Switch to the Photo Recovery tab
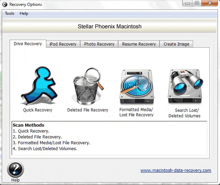This screenshot has height=185, width=220. [x=99, y=44]
